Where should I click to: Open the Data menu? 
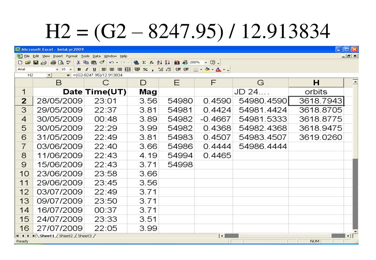97,56
